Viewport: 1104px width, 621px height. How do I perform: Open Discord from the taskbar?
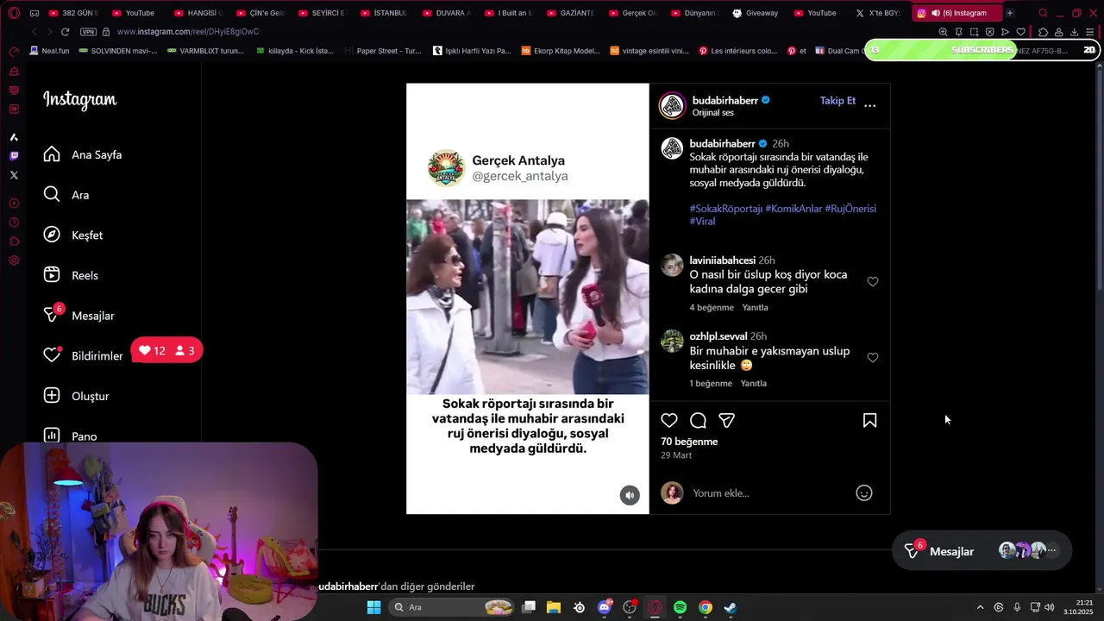tap(605, 607)
